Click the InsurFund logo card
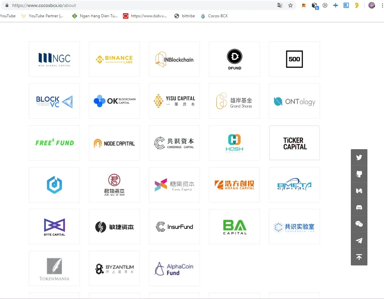Viewport: 384px width, 299px height. (174, 227)
